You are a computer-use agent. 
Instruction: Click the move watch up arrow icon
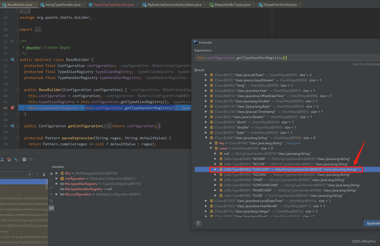51,188
